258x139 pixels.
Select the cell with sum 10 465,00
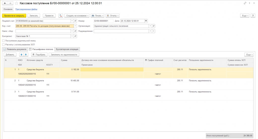(70, 81)
